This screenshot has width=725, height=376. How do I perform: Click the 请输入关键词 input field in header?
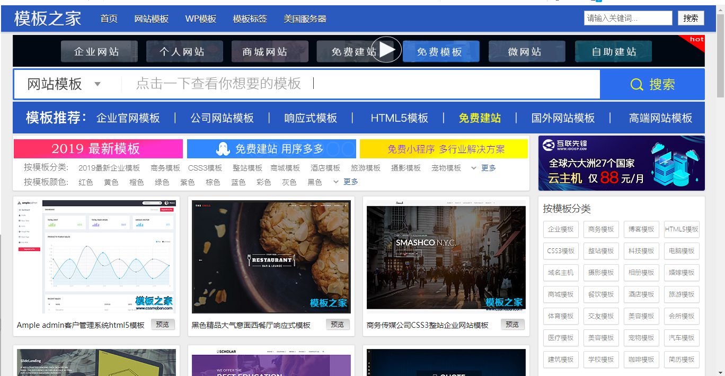(628, 18)
